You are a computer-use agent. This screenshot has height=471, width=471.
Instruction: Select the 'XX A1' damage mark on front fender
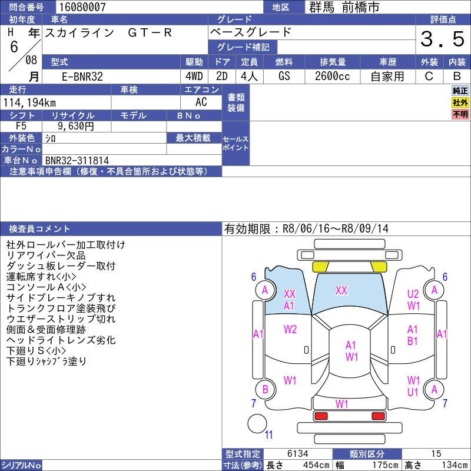point(289,300)
